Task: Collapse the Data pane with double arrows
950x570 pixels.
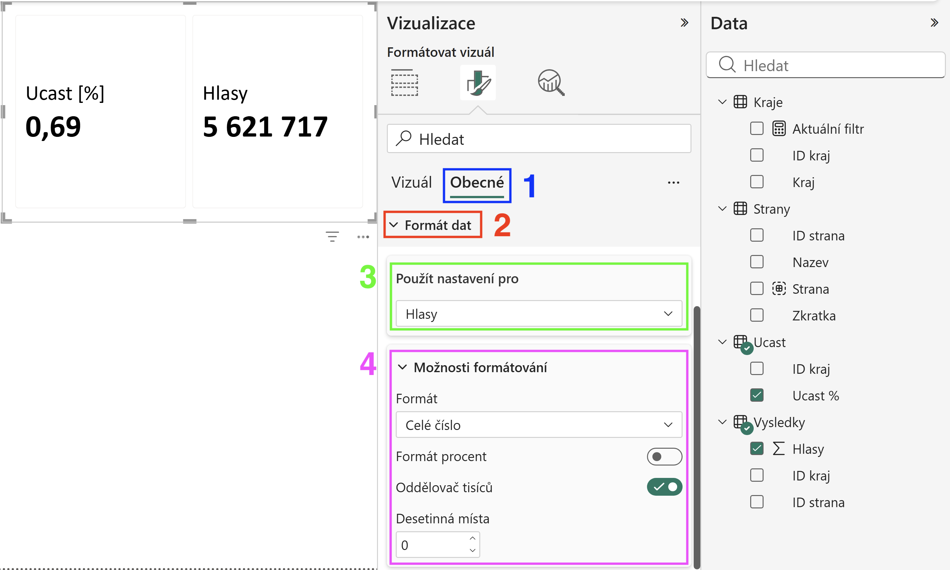Action: click(934, 23)
